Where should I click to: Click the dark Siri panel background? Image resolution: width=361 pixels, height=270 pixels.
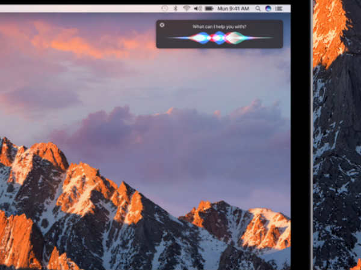point(265,42)
